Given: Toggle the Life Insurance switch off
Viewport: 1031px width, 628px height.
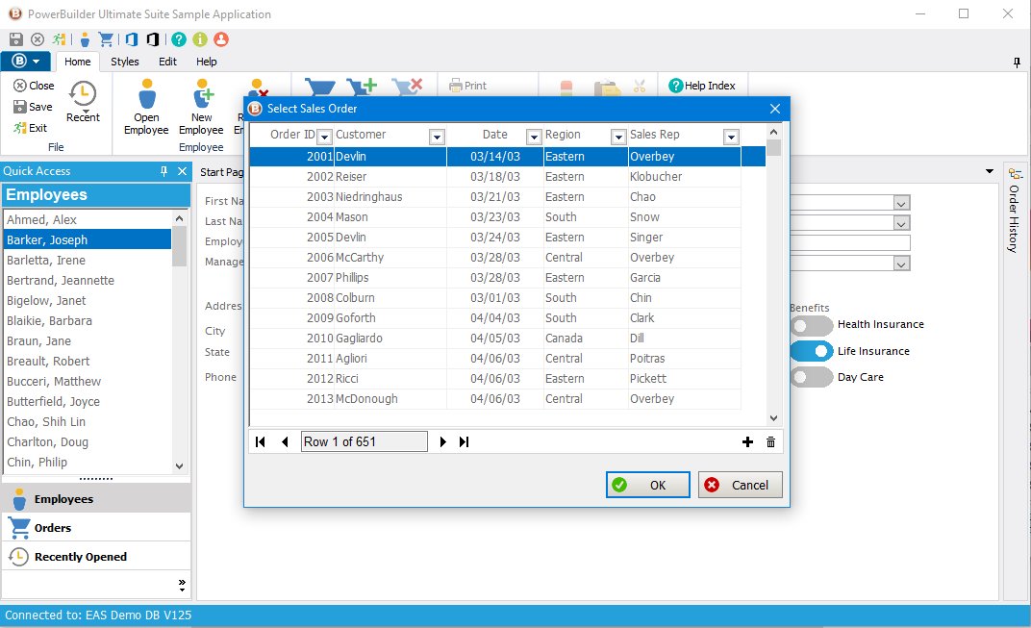Looking at the screenshot, I should [x=812, y=351].
